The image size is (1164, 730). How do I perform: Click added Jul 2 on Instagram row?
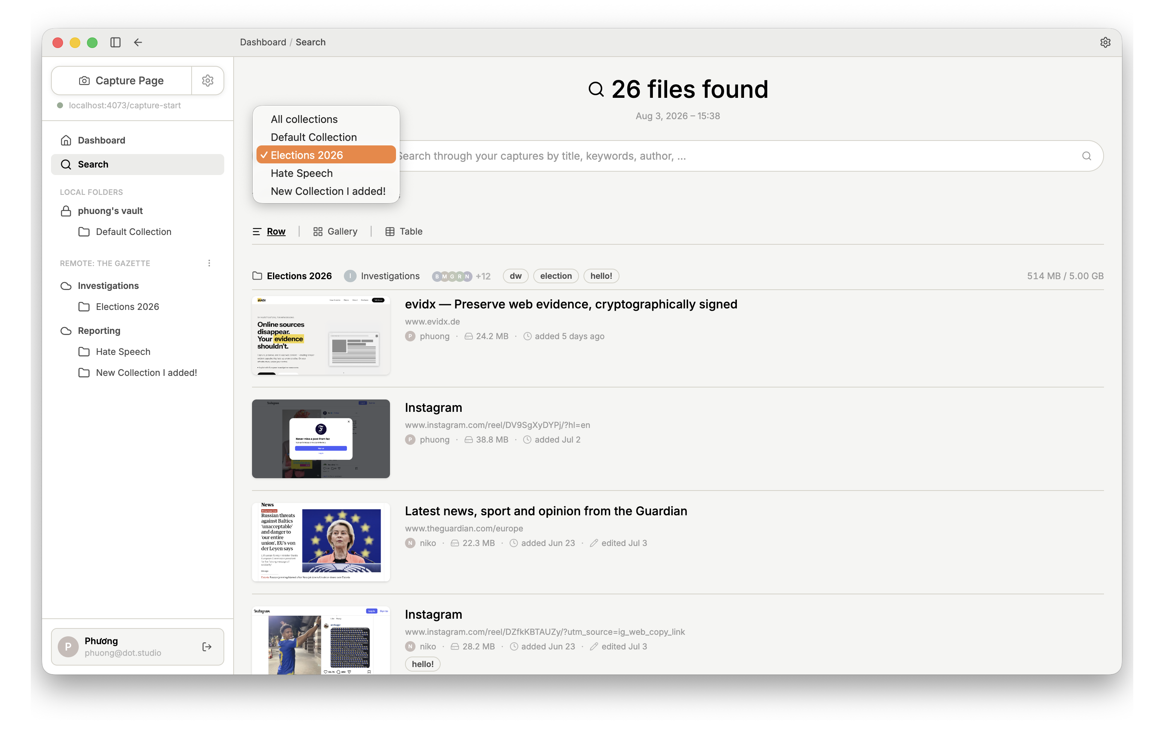(552, 440)
